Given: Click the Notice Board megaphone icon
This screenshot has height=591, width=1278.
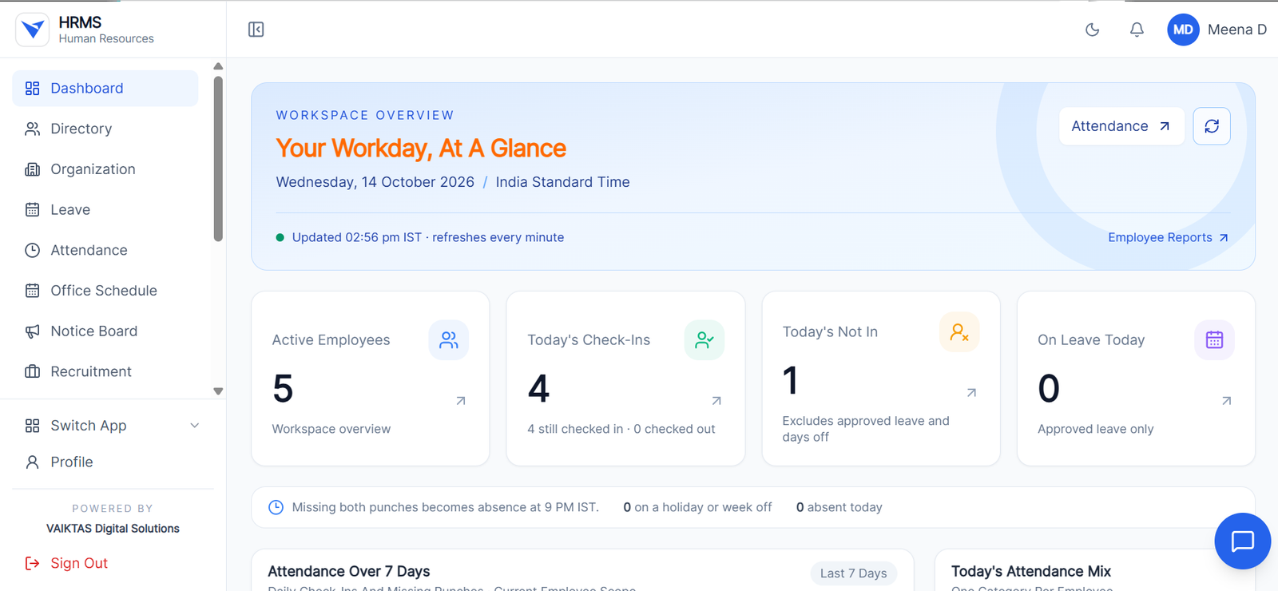Looking at the screenshot, I should pyautogui.click(x=32, y=331).
